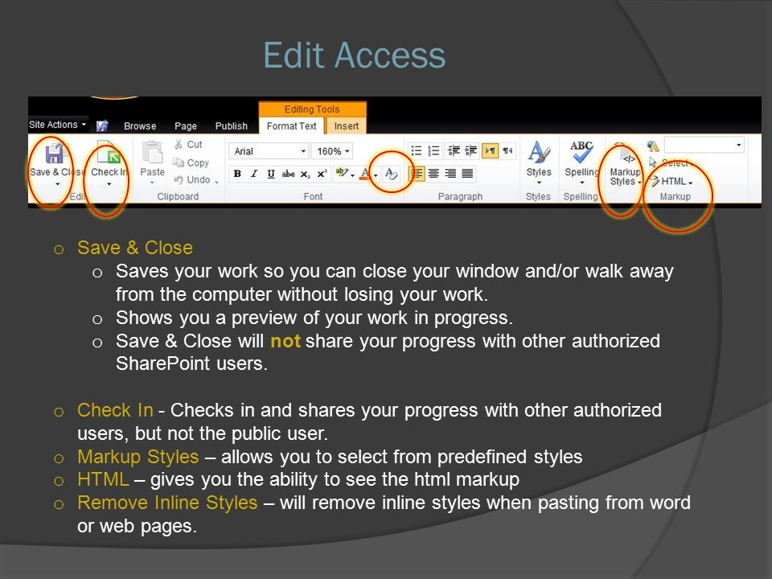Image resolution: width=772 pixels, height=579 pixels.
Task: Select the Format Text tab
Action: [291, 126]
